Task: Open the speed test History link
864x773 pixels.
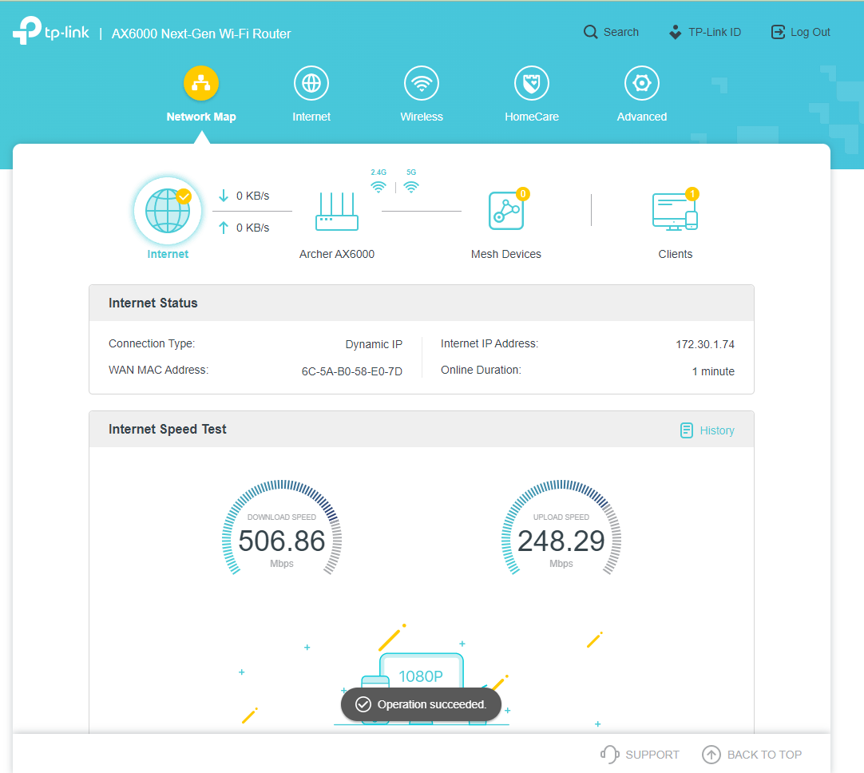Action: coord(707,430)
